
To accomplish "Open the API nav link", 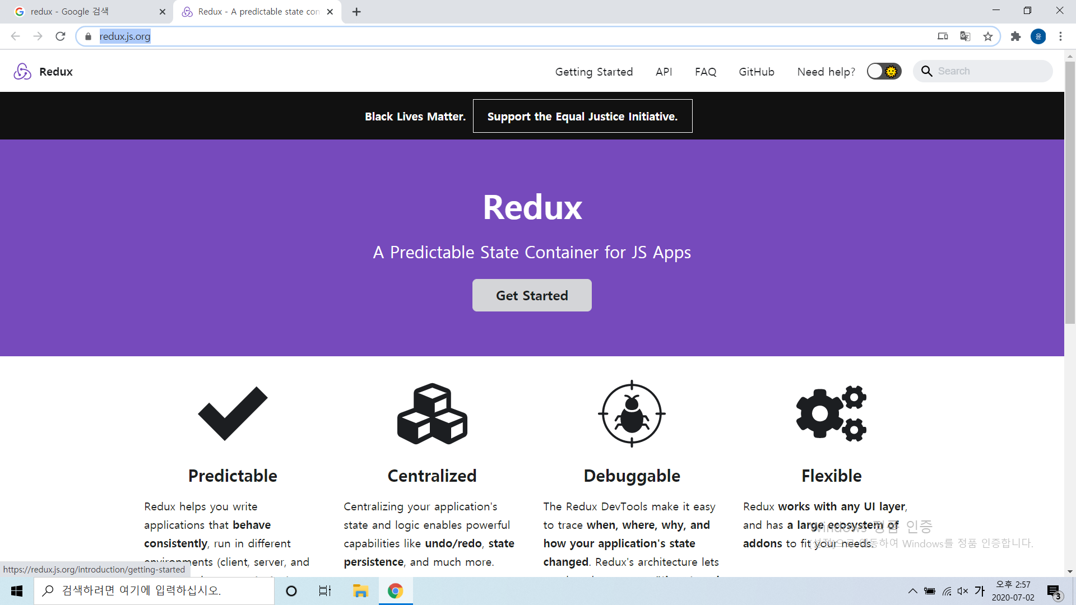I will point(664,72).
